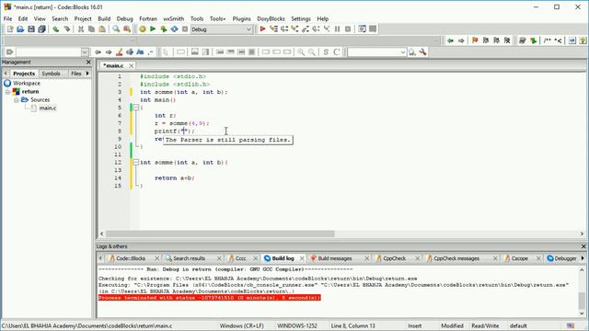
Task: Build the project with the gear icon
Action: coord(143,29)
